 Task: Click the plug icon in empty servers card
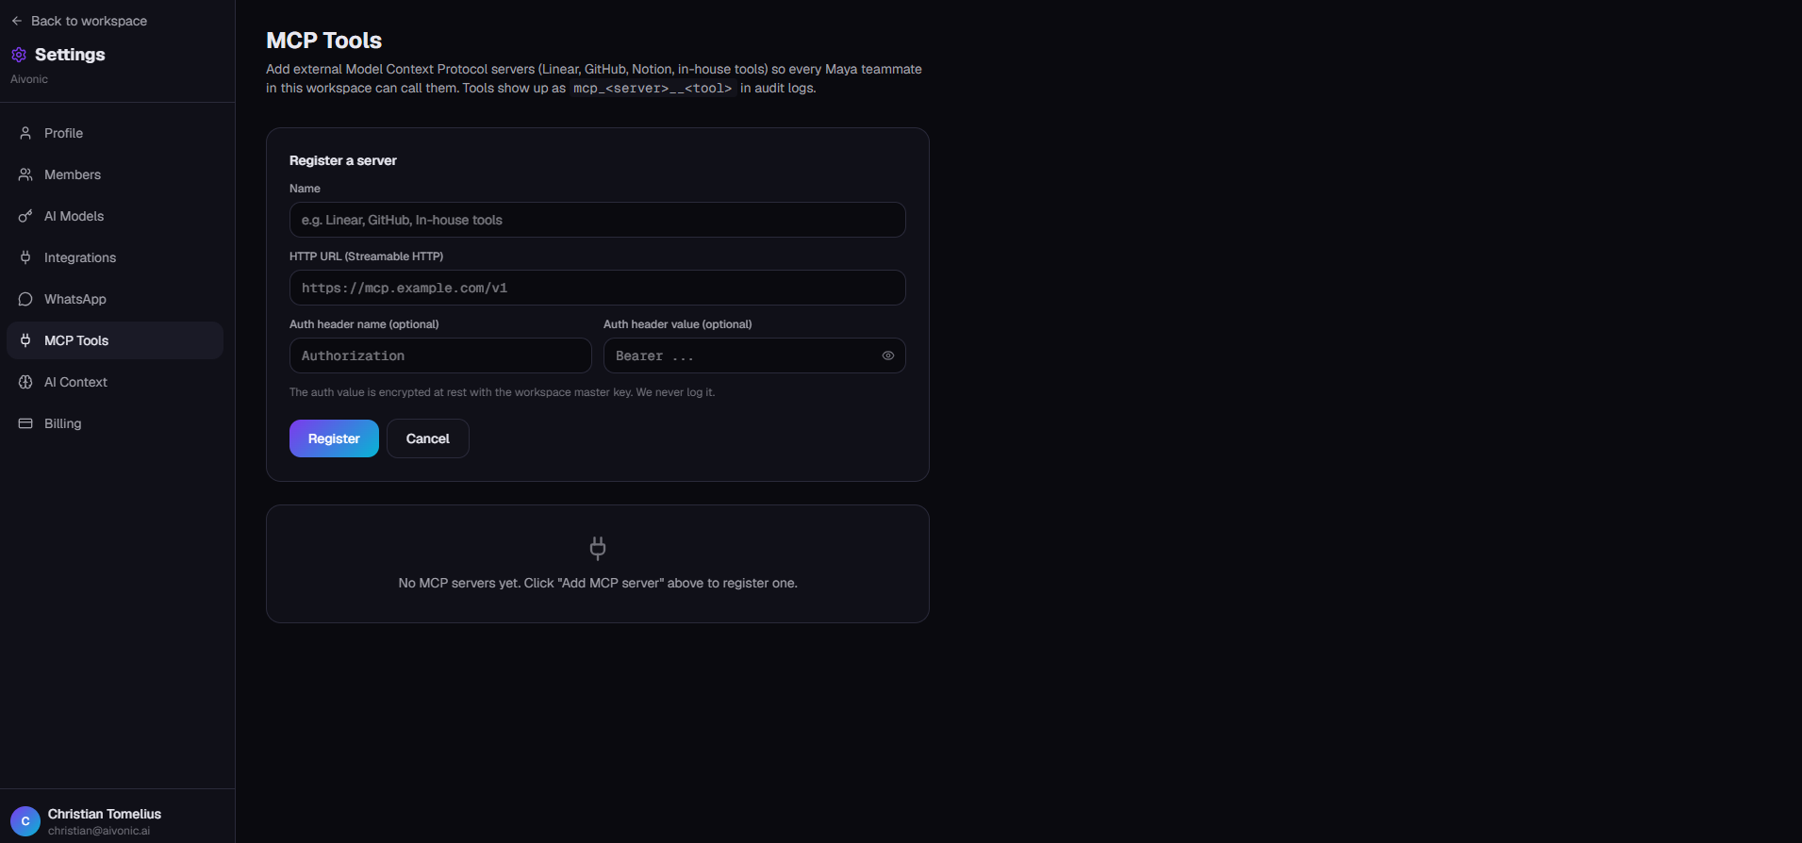point(598,548)
